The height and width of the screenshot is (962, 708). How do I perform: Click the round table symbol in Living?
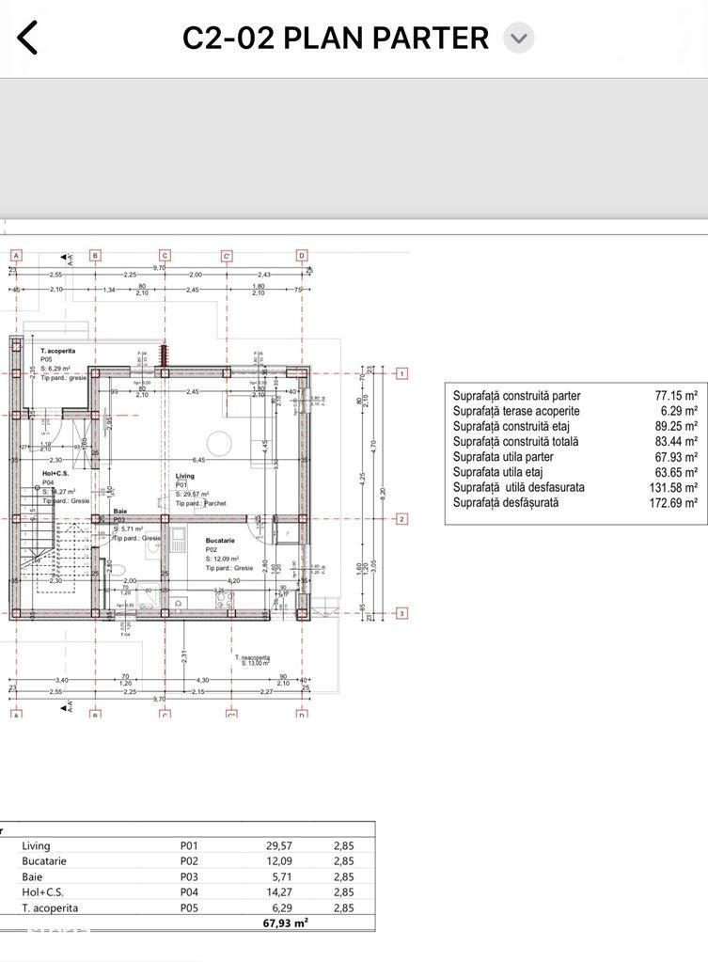222,441
